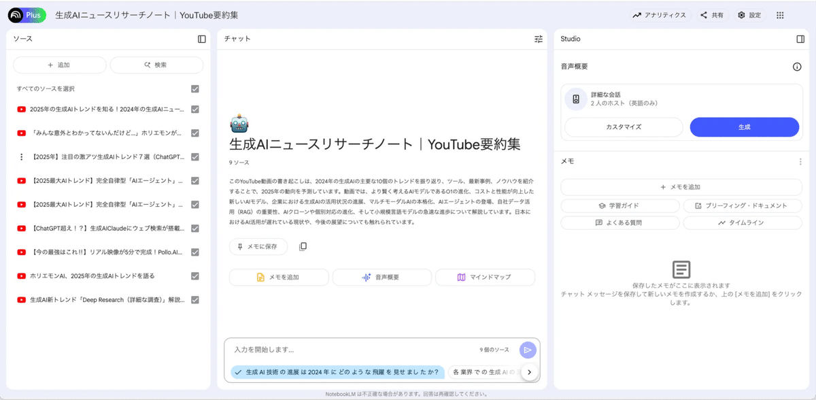Image resolution: width=816 pixels, height=400 pixels.
Task: Open chat configuration sliders icon
Action: click(538, 39)
